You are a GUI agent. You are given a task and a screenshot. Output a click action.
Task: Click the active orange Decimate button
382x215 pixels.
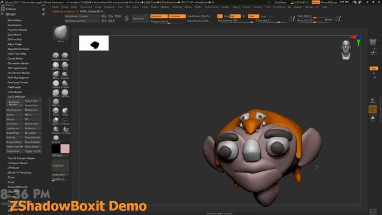(159, 16)
